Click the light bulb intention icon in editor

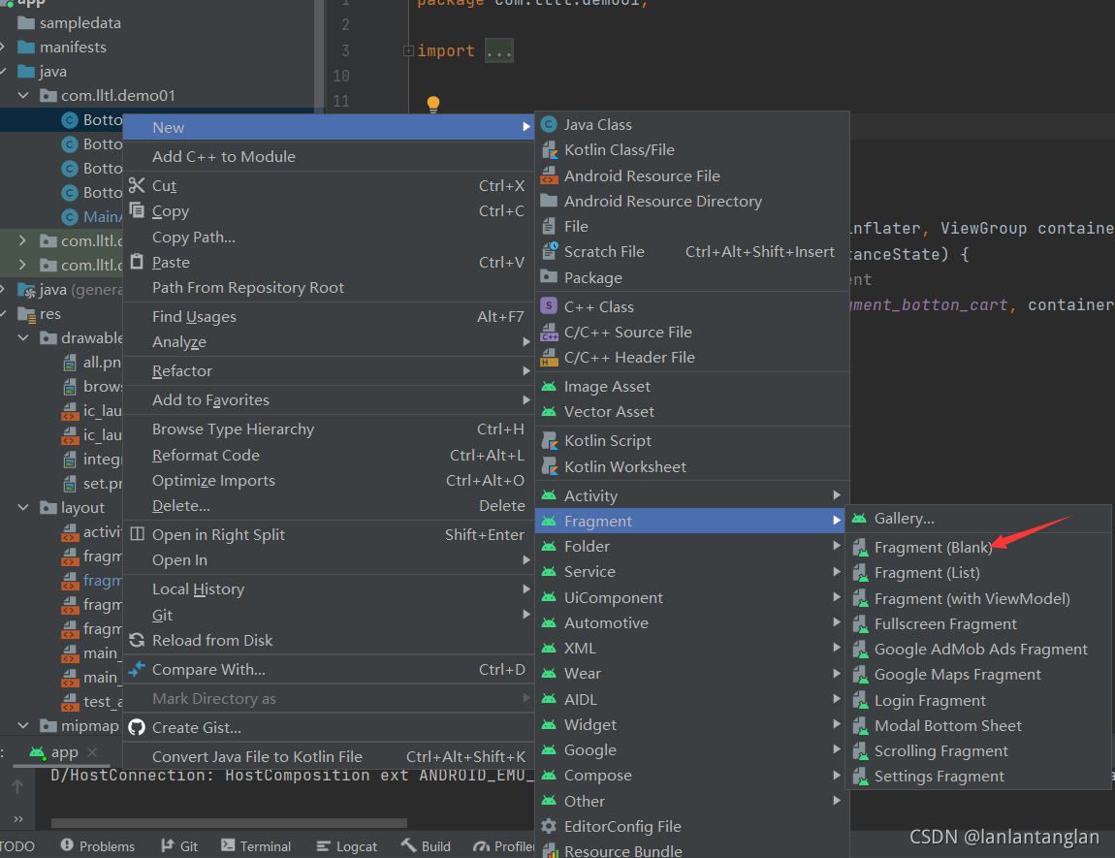[433, 105]
